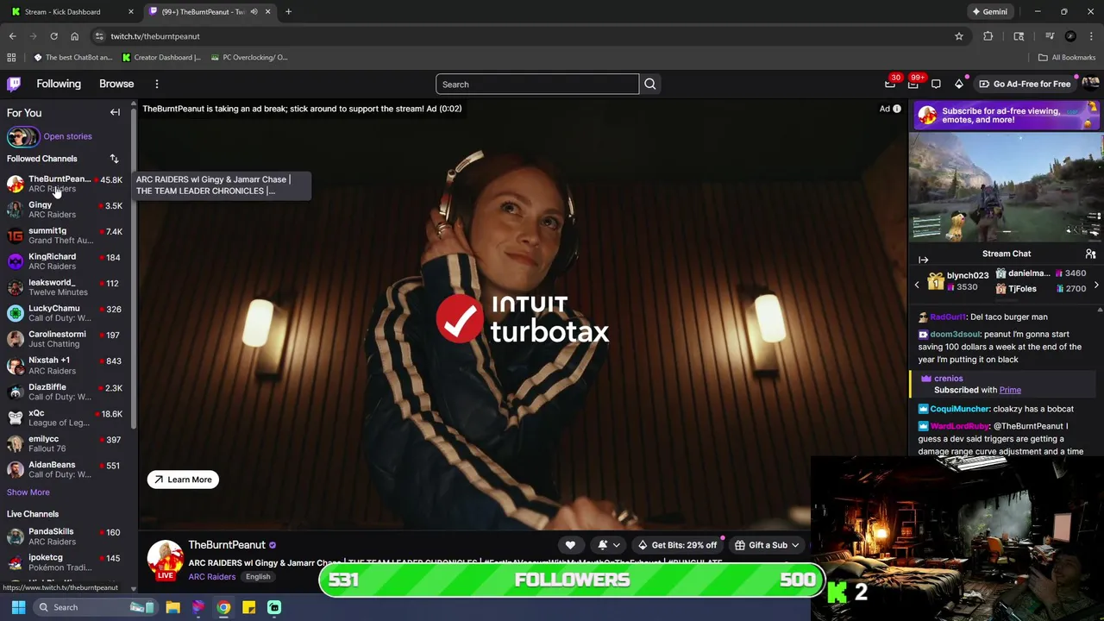Open Chrome extensions puzzle icon

click(988, 36)
